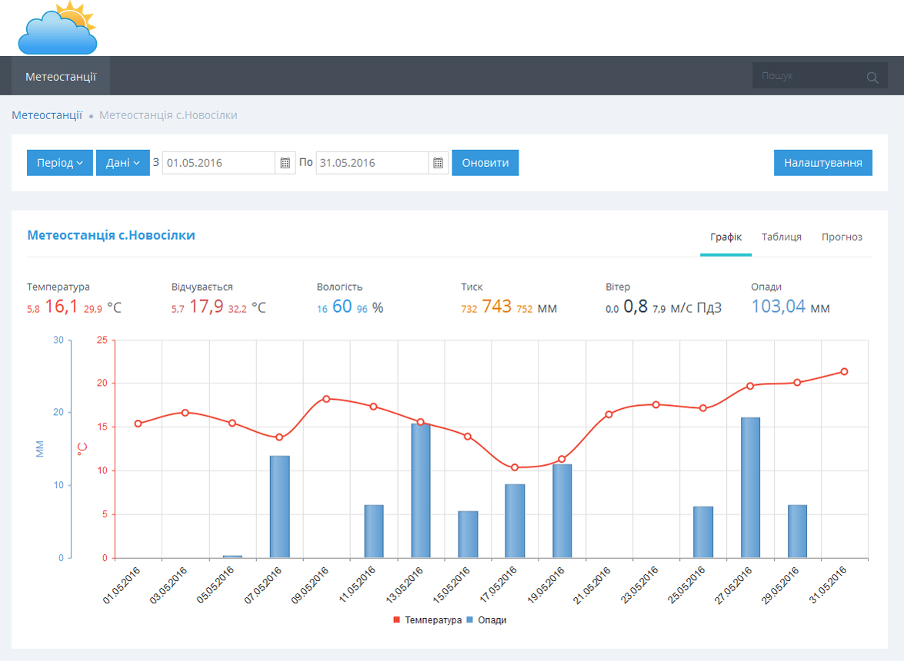Screen dimensions: 904x661
Task: Toggle the blue Опади legend marker
Action: coord(470,620)
